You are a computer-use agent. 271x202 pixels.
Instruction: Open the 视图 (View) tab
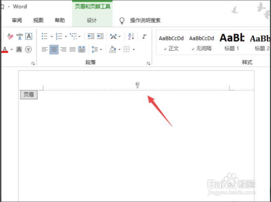tap(38, 21)
